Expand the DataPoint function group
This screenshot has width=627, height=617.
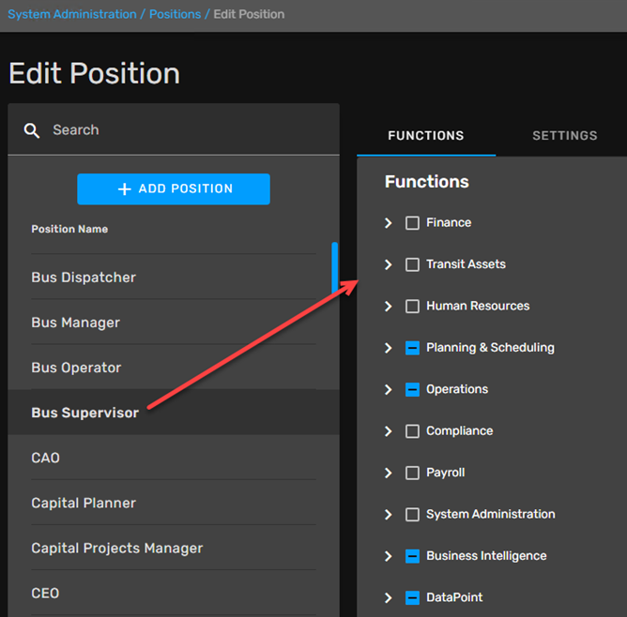[x=389, y=597]
